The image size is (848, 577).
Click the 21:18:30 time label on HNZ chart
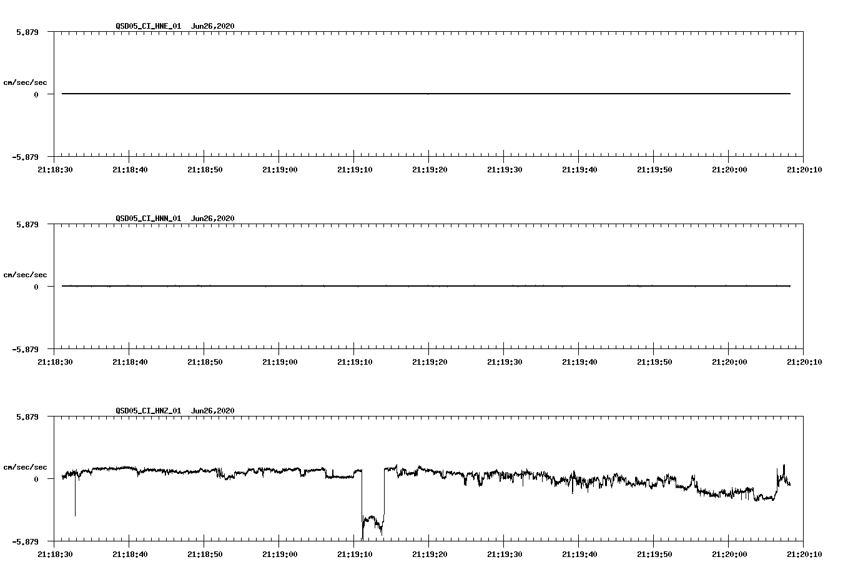(55, 554)
